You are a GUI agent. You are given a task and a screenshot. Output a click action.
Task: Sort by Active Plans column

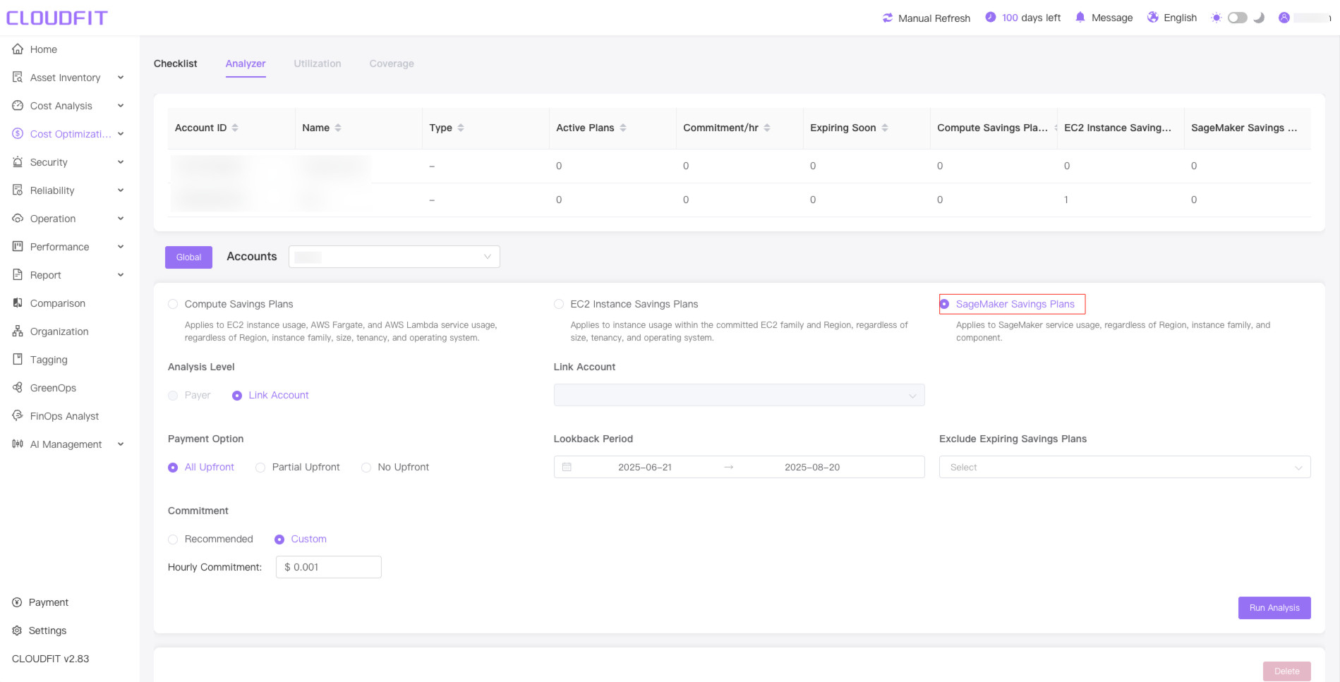[623, 128]
